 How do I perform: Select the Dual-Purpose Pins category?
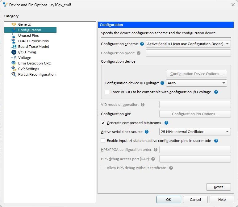click(33, 41)
